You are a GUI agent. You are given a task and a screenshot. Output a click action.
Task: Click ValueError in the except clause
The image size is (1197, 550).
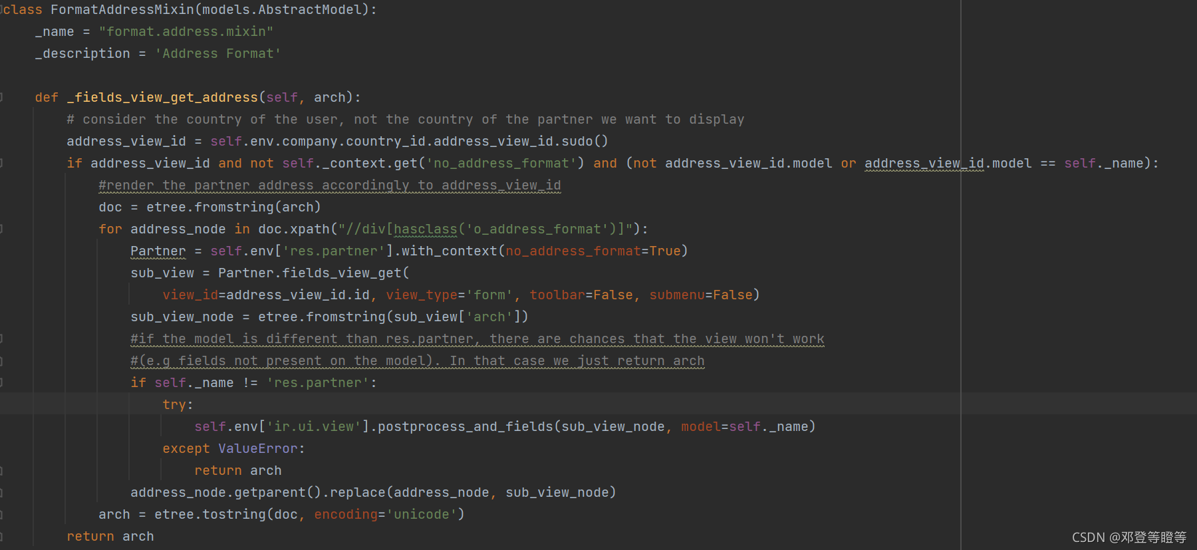tap(258, 448)
